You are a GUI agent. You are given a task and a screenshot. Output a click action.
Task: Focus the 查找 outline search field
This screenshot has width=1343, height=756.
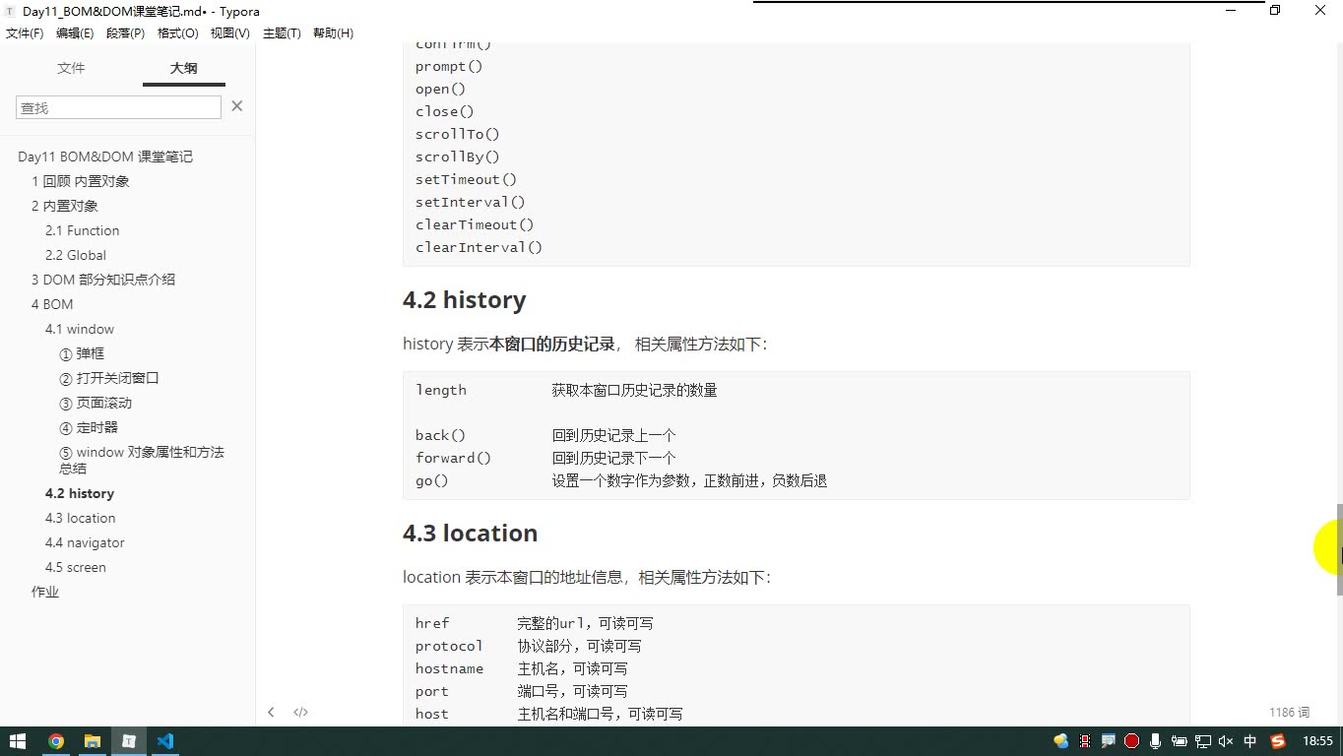(118, 107)
